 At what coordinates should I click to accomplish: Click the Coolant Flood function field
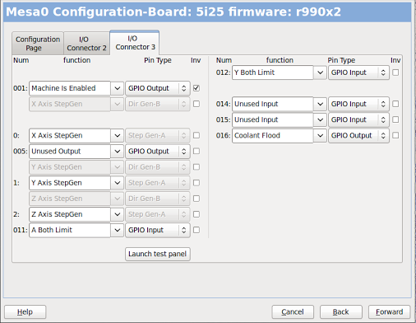point(273,135)
